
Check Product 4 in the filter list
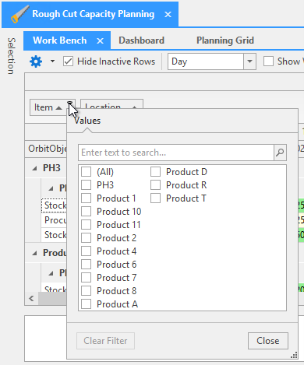click(86, 251)
